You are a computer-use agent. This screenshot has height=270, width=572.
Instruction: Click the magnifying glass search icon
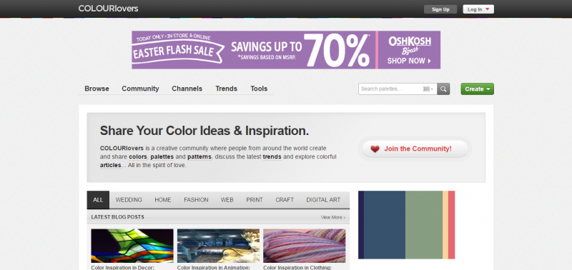tap(443, 89)
